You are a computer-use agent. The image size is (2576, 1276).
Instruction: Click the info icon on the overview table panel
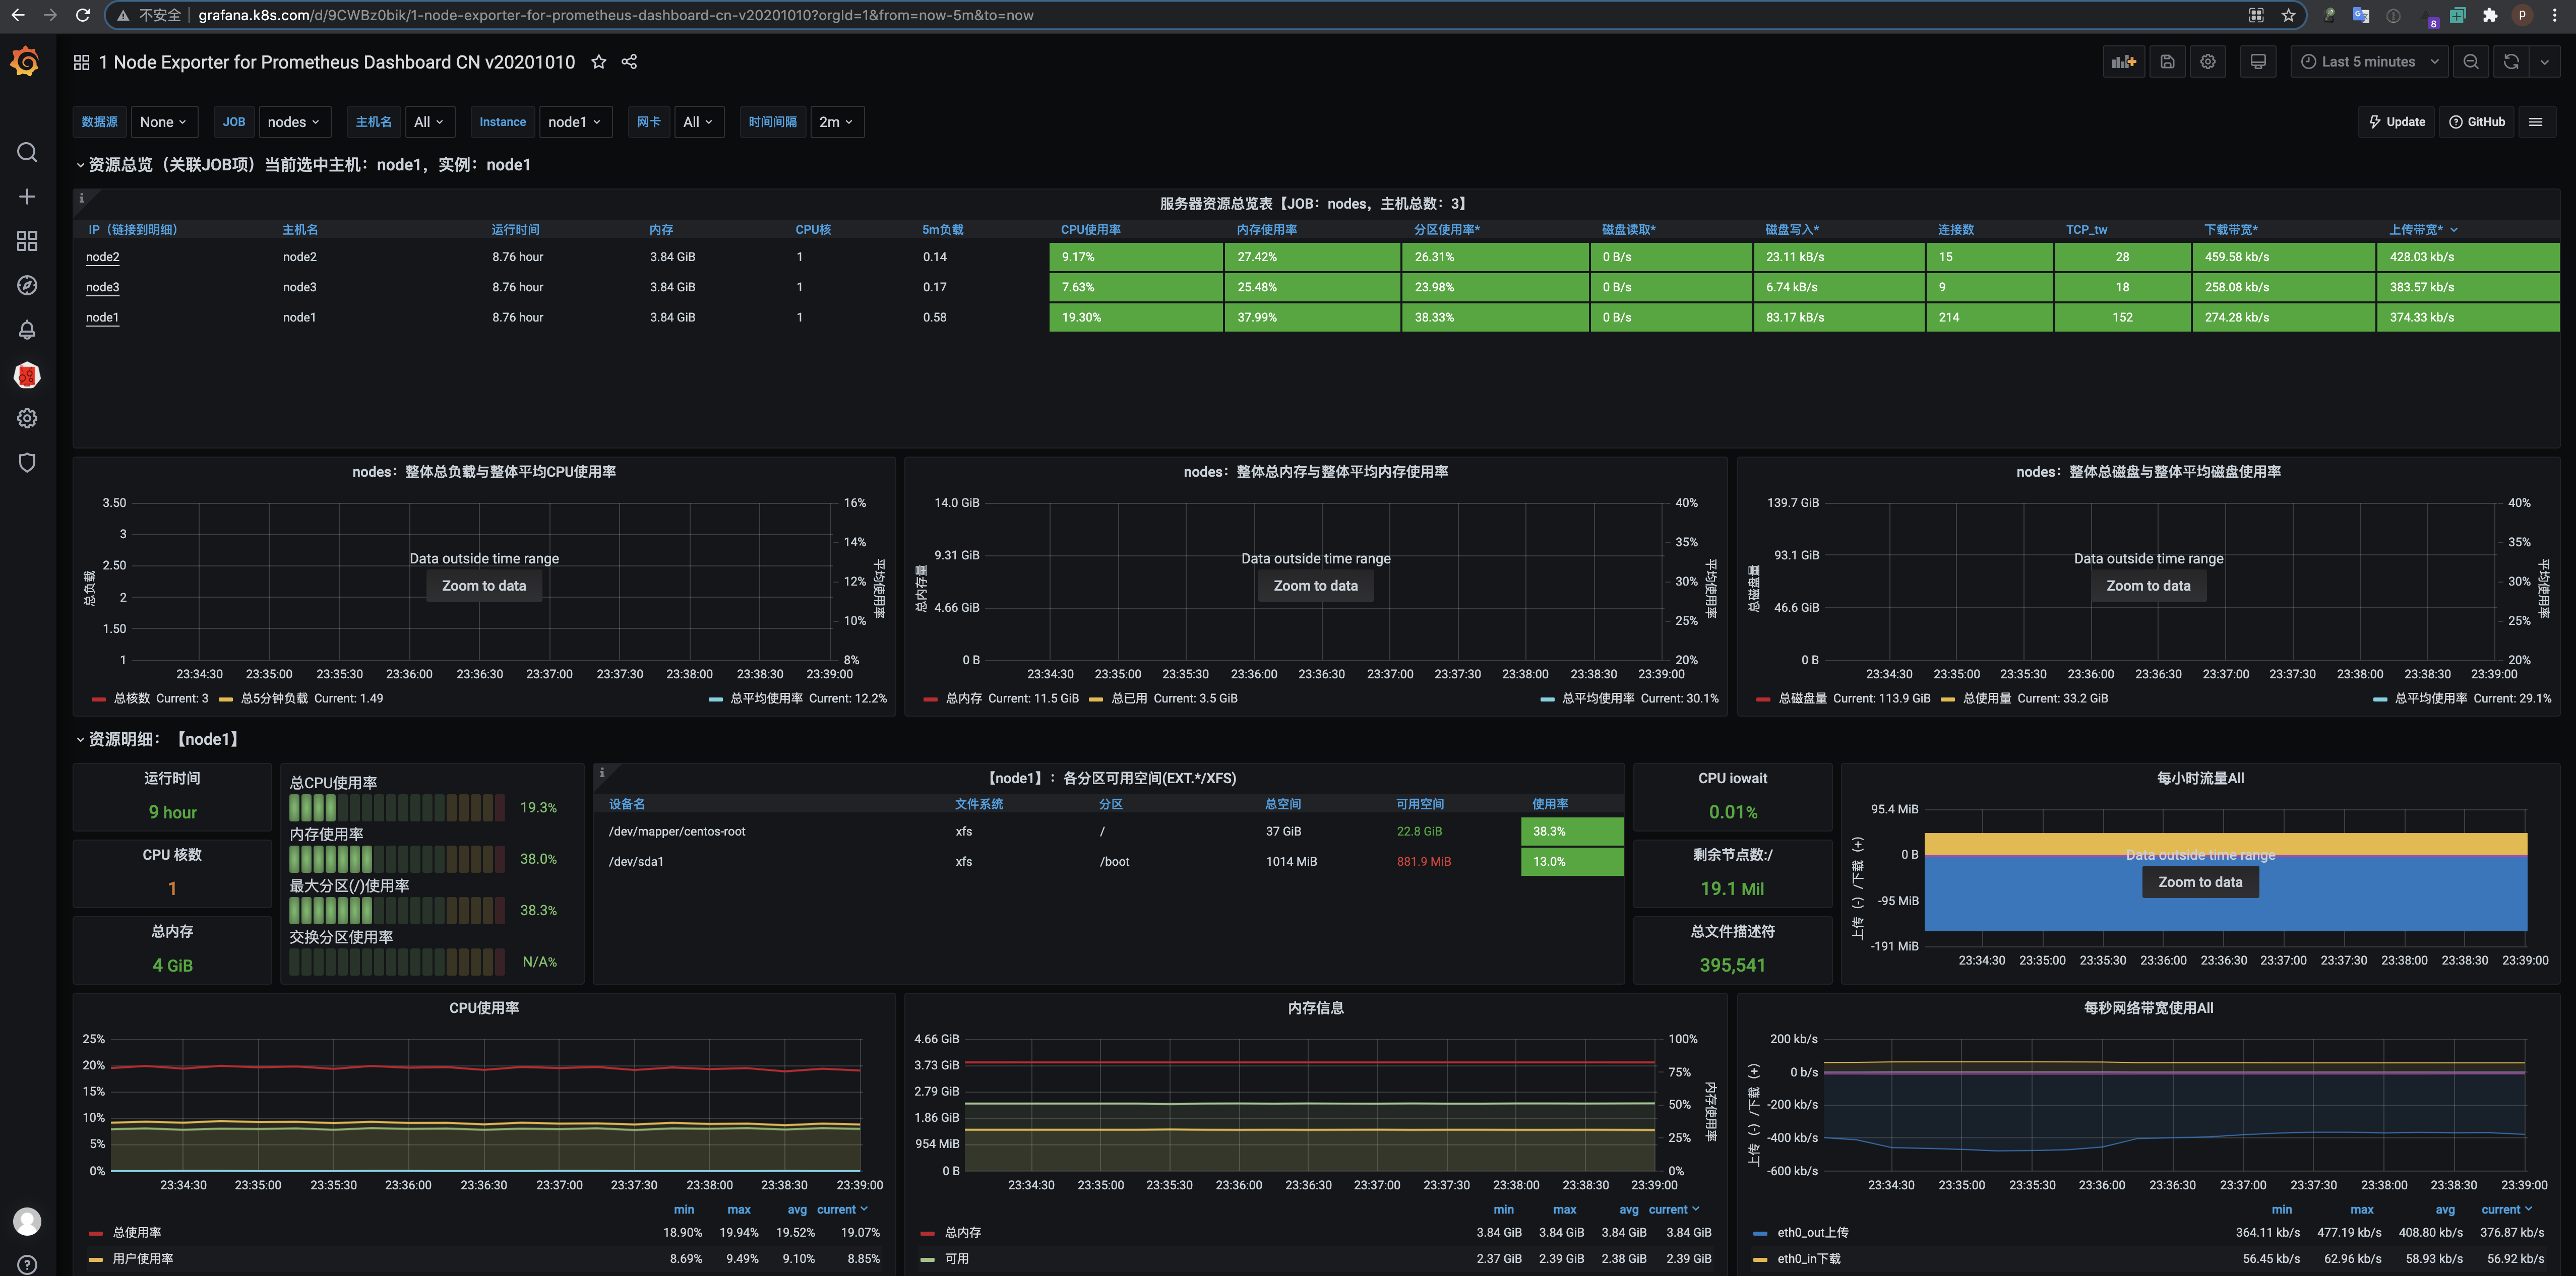pos(82,198)
